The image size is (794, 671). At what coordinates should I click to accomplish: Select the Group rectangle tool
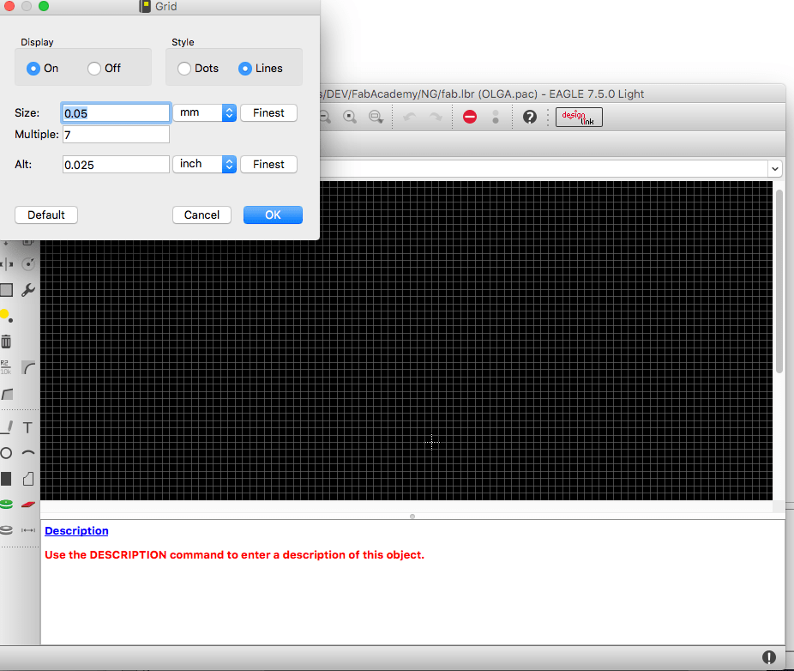[x=6, y=290]
